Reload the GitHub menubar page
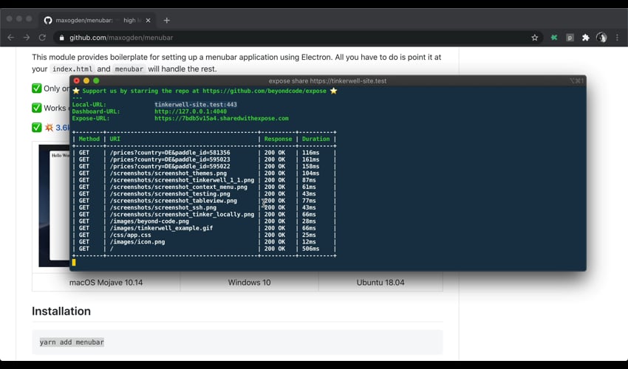This screenshot has height=369, width=628. 42,38
